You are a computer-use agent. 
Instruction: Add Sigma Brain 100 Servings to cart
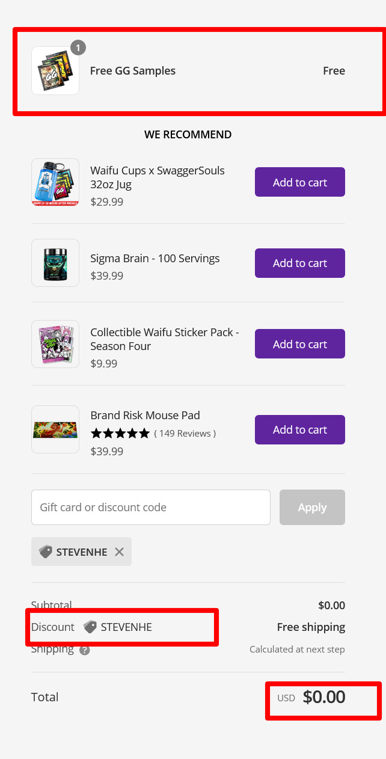pyautogui.click(x=299, y=263)
